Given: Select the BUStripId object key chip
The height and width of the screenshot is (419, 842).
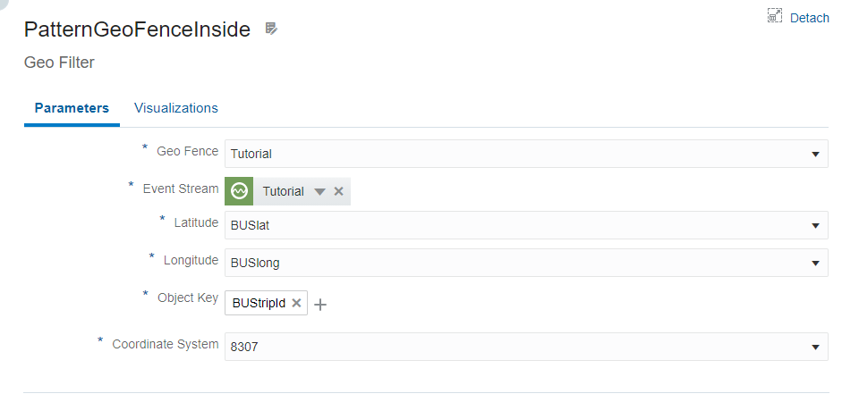Looking at the screenshot, I should [258, 303].
